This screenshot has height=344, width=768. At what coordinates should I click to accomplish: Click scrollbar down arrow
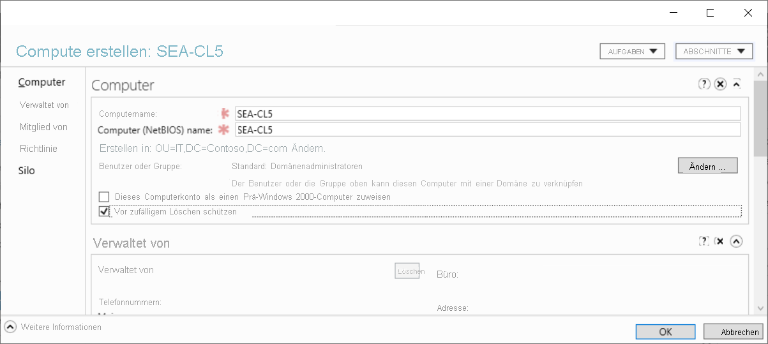coord(760,308)
